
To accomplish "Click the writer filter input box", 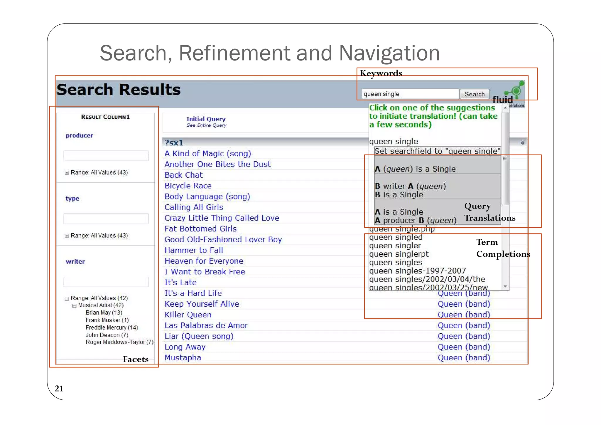I will coord(106,282).
